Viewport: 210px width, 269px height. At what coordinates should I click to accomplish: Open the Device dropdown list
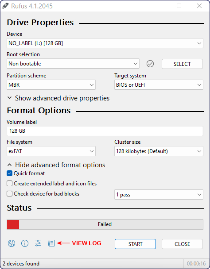pos(105,43)
